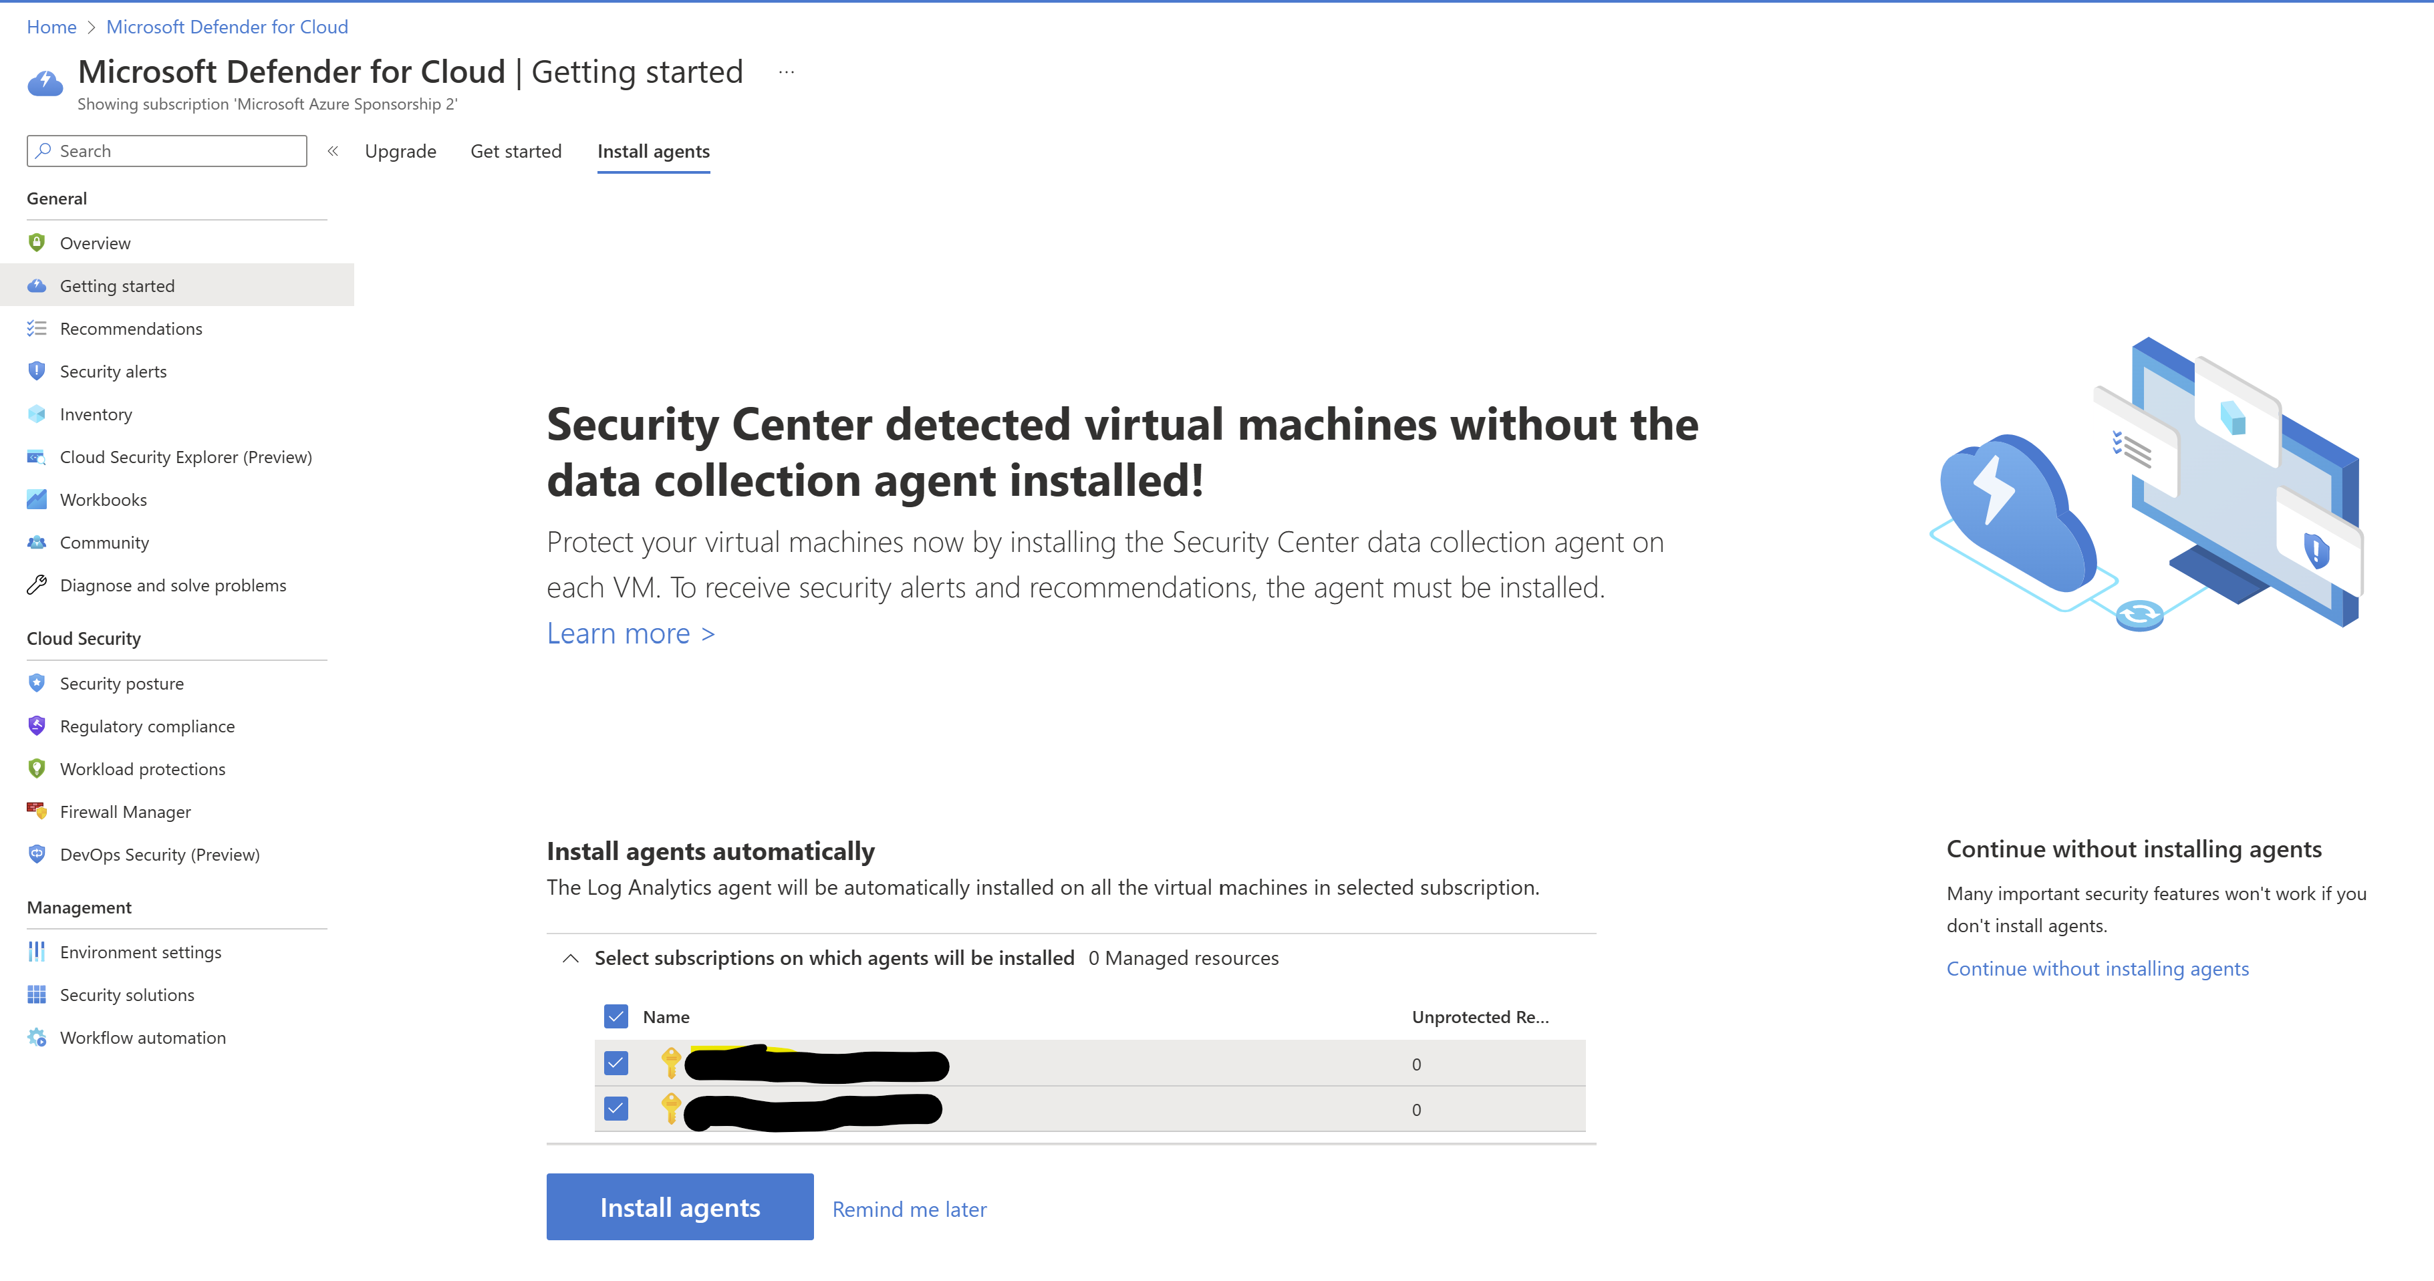The width and height of the screenshot is (2434, 1281).
Task: Open Firewall Manager from the sidebar
Action: [x=125, y=811]
